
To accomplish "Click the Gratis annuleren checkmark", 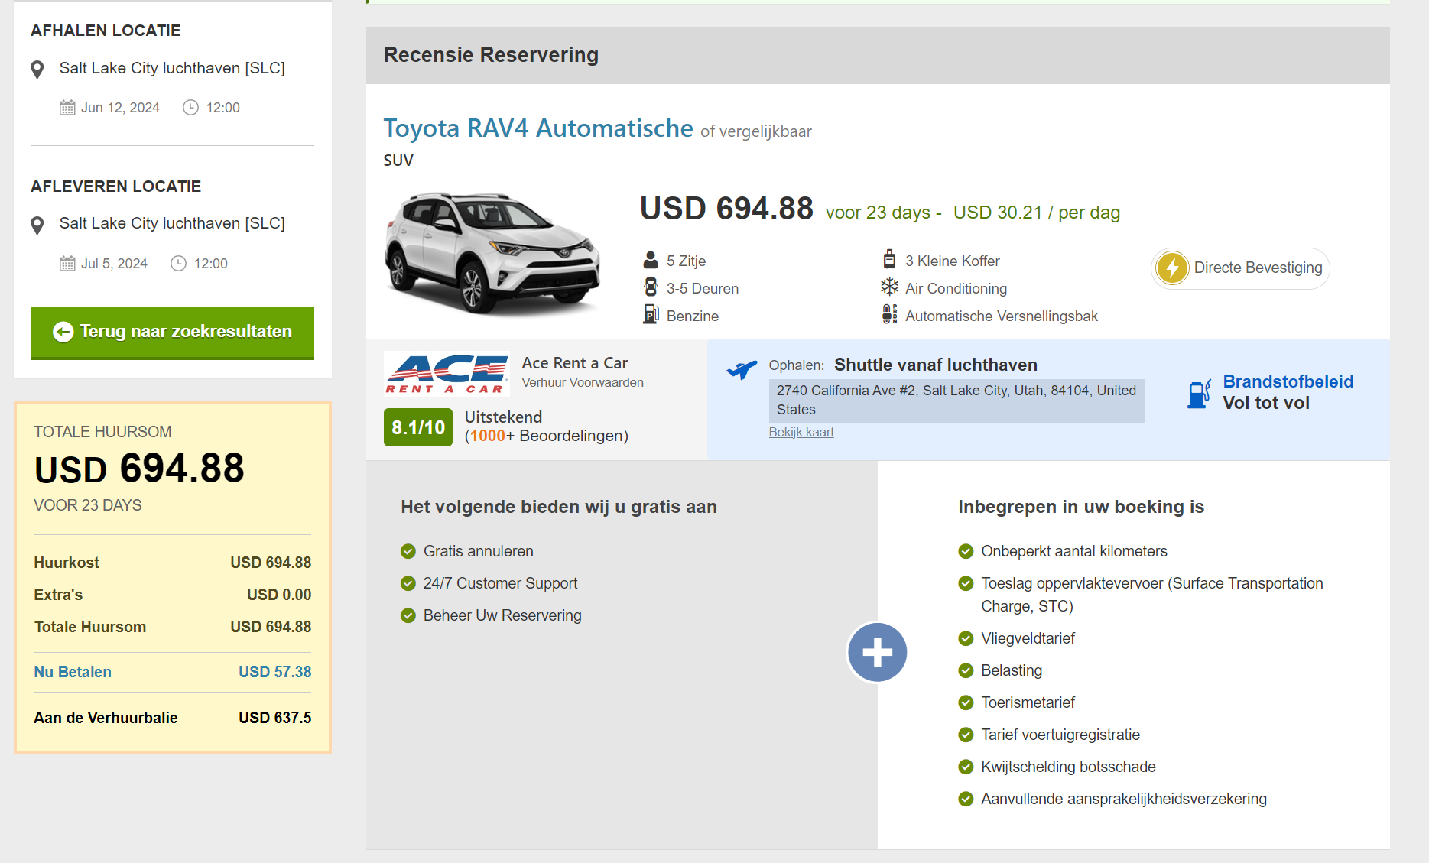I will 408,551.
